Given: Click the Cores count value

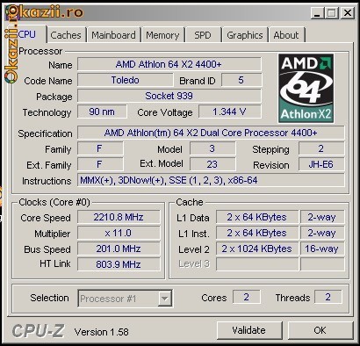Looking at the screenshot, I should coord(247,297).
